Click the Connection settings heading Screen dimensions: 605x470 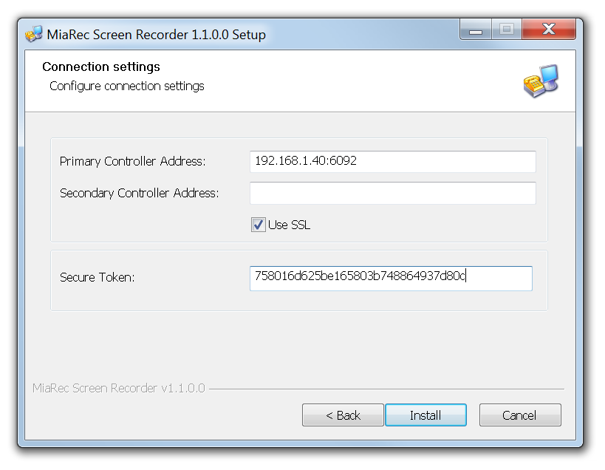pyautogui.click(x=101, y=67)
